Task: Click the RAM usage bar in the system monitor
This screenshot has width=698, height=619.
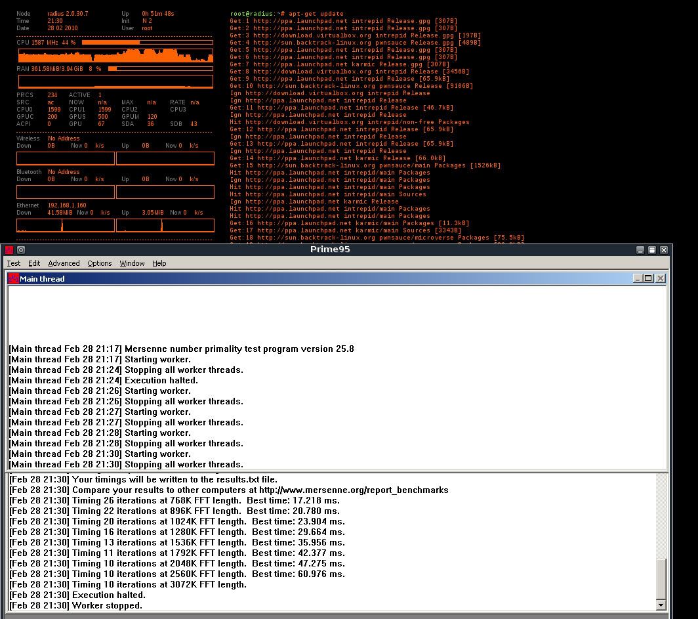Action: [161, 68]
